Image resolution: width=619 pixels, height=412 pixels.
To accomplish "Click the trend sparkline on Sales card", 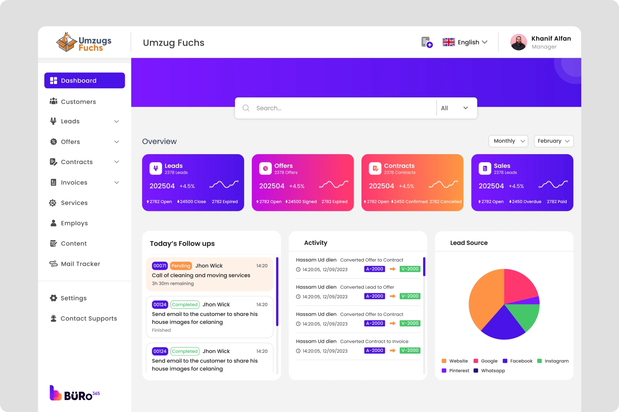I will click(x=553, y=184).
